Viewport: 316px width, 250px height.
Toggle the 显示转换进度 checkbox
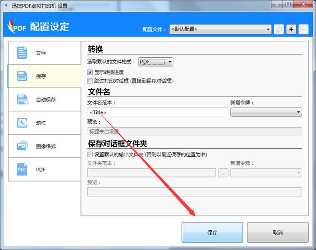click(x=90, y=72)
